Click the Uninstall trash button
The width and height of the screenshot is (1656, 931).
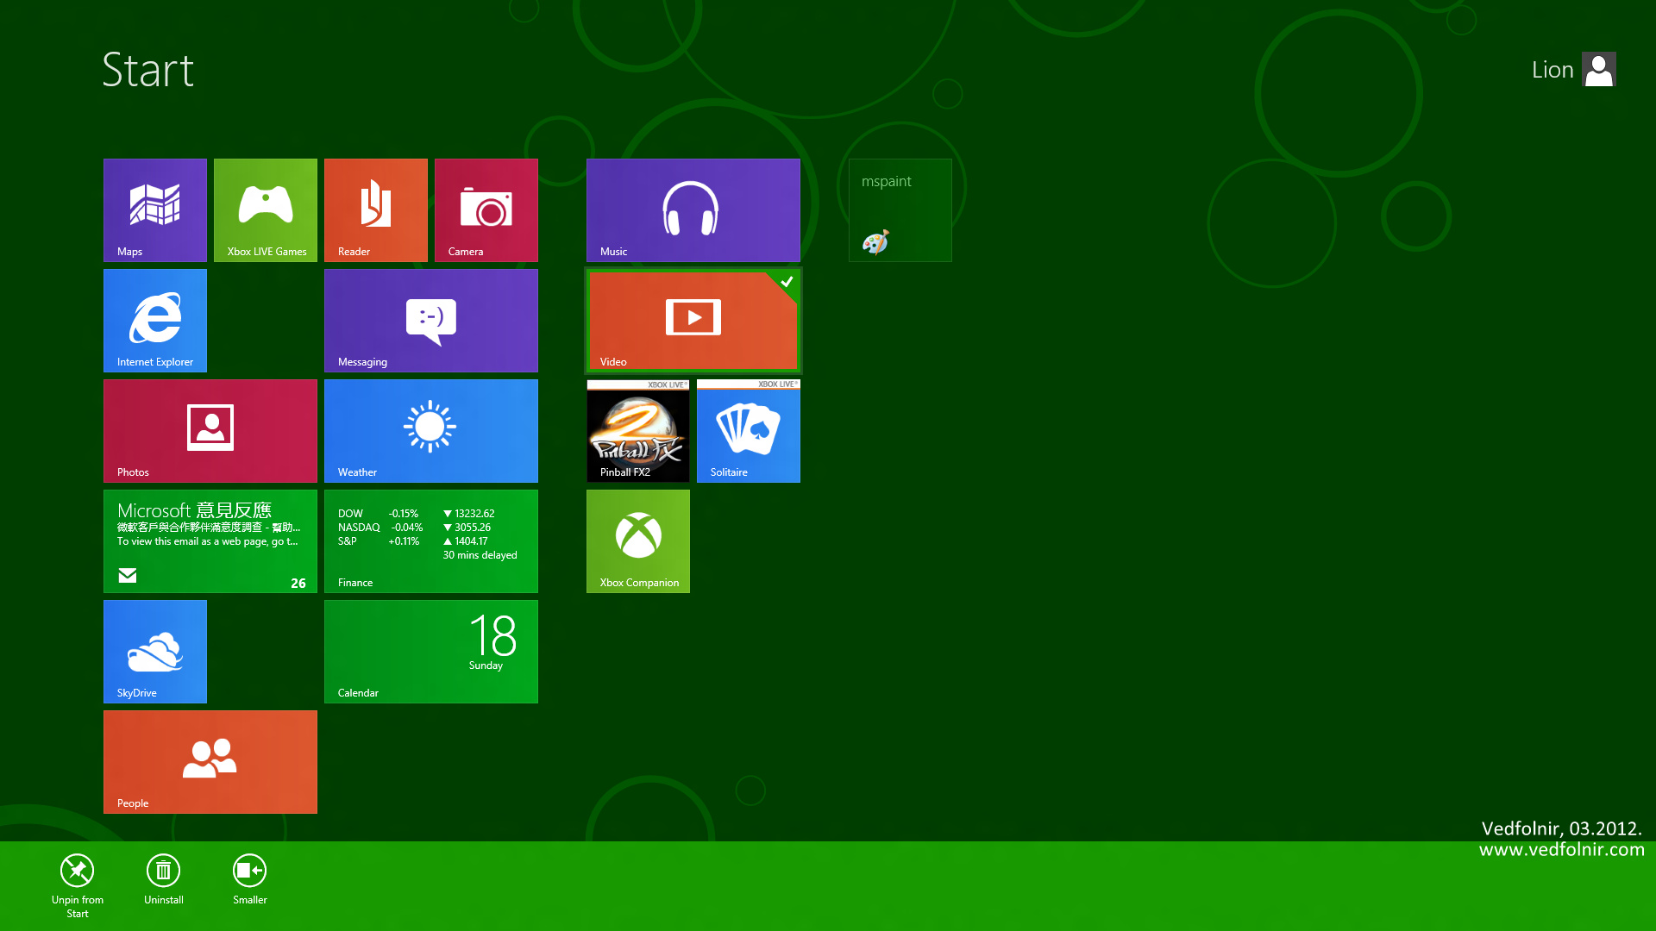pyautogui.click(x=164, y=879)
